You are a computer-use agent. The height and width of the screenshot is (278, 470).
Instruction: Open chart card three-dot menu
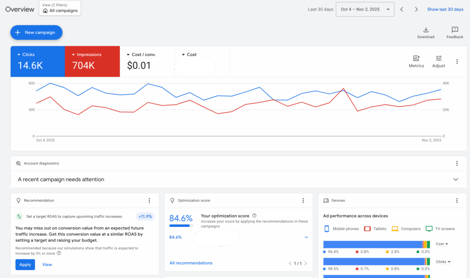457,61
